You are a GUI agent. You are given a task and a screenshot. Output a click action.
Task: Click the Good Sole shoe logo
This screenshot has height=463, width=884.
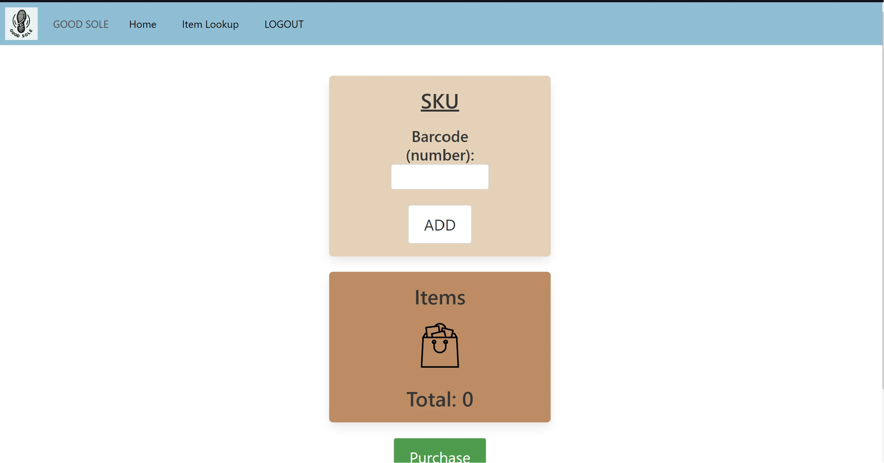tap(21, 24)
